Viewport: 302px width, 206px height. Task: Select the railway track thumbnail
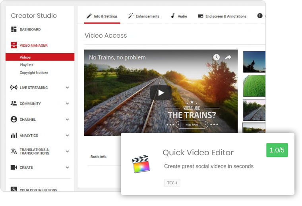pos(254,110)
